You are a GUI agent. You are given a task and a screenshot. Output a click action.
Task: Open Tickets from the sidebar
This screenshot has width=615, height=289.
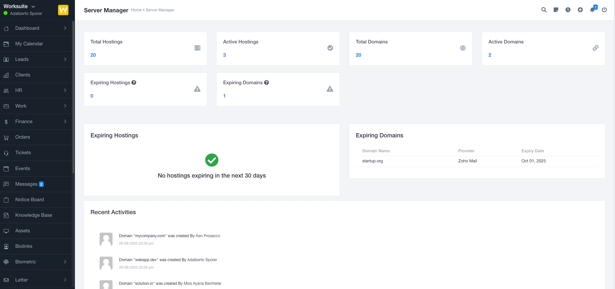[23, 153]
